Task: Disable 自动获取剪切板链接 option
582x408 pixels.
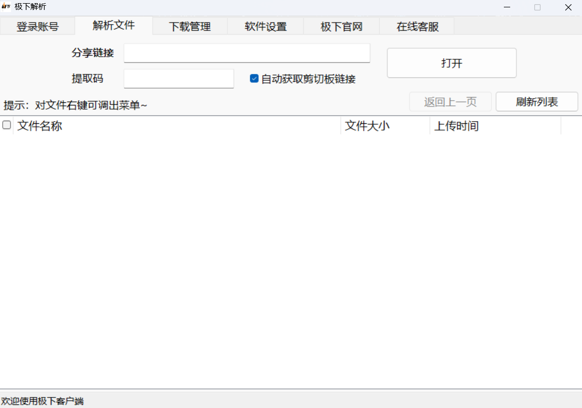Action: 254,79
